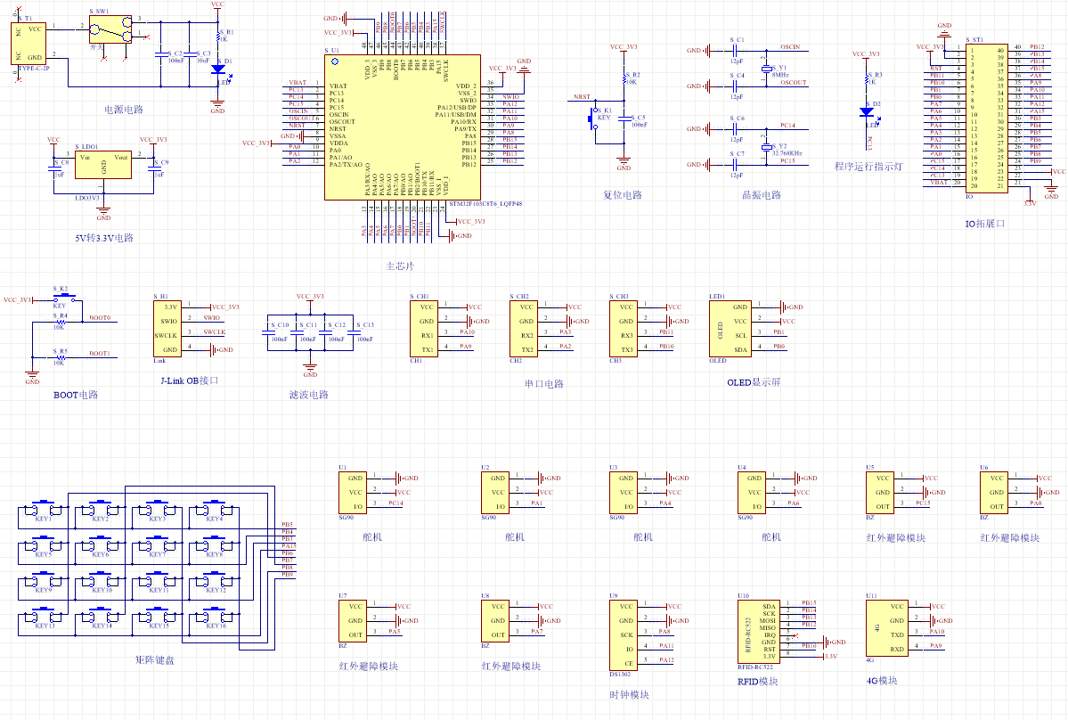Select the S_Y2 32.768KHz crystal

click(766, 146)
